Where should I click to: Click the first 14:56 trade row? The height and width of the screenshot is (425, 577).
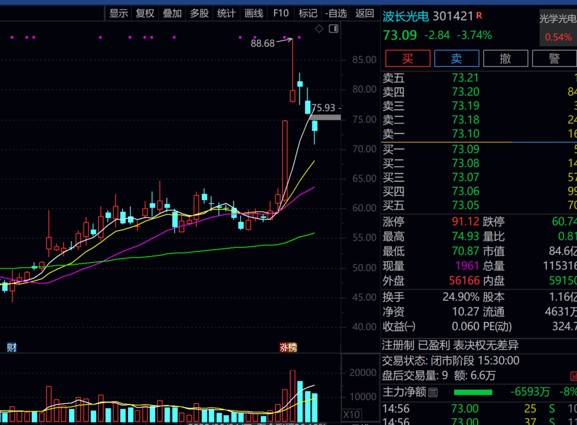479,409
